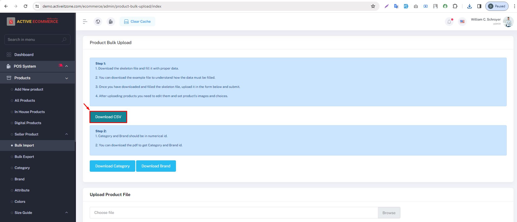Image resolution: width=517 pixels, height=222 pixels.
Task: Open the Chrome three-dot menu
Action: 514,6
